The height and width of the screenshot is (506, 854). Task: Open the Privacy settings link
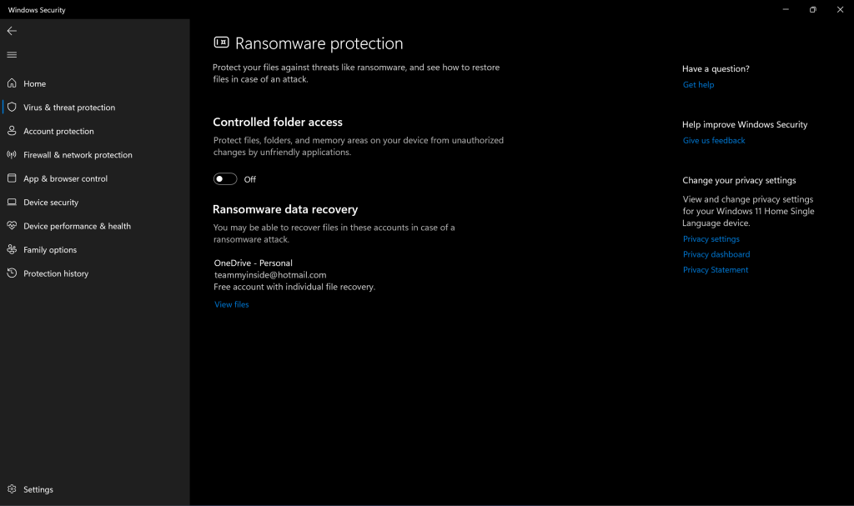tap(711, 239)
